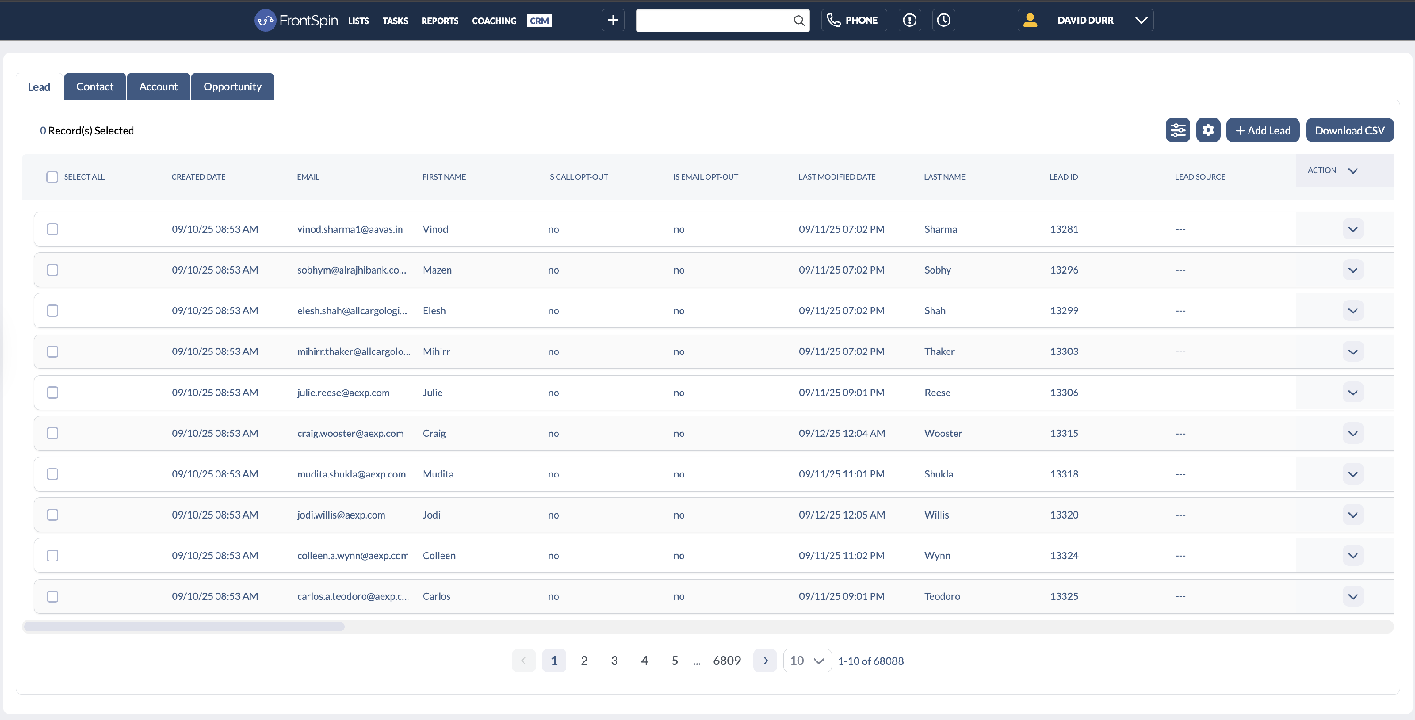Click the FrontSpin logo icon

click(x=265, y=20)
